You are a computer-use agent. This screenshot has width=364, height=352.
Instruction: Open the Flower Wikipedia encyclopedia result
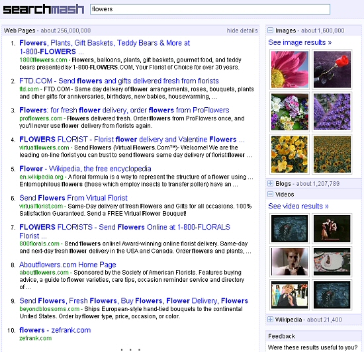[x=85, y=169]
